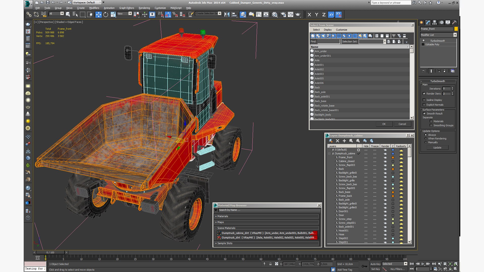Select the When Rendering radio option
Viewport: 484px width, 272px height.
(426, 139)
